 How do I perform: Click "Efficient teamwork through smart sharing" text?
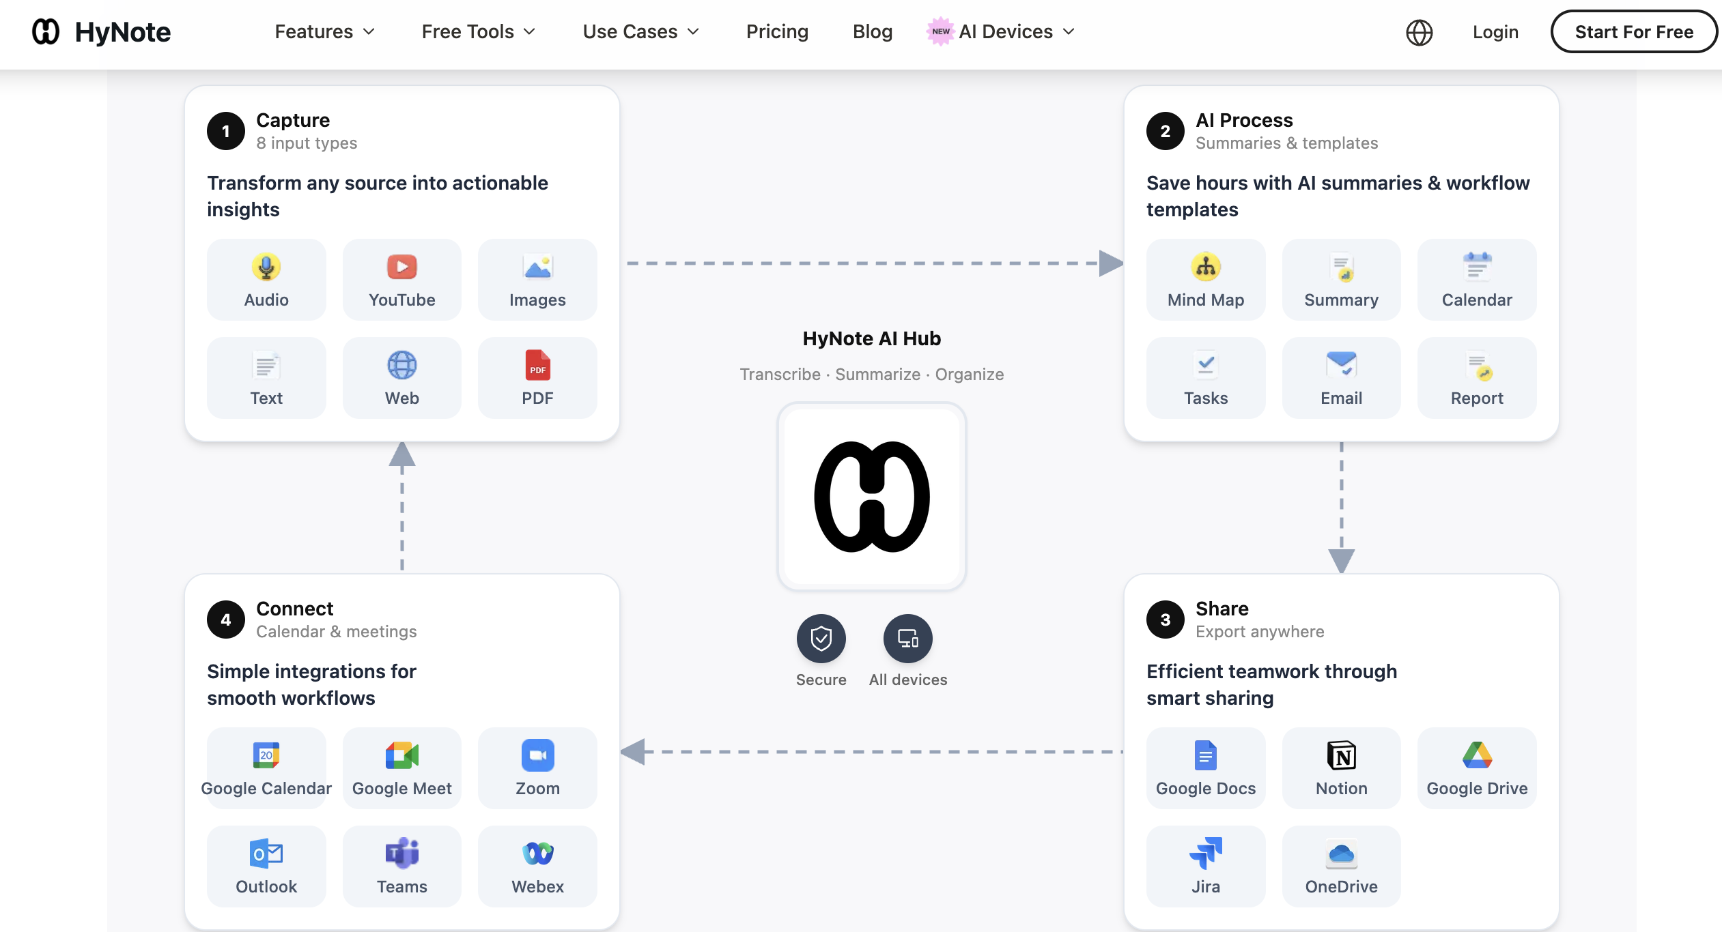click(1271, 685)
